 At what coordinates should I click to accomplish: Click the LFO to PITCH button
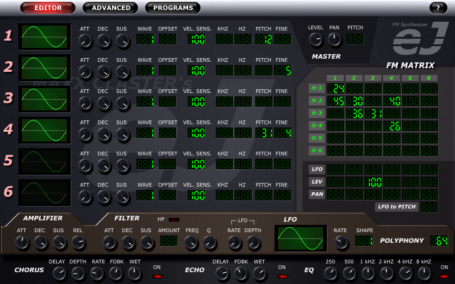(396, 207)
